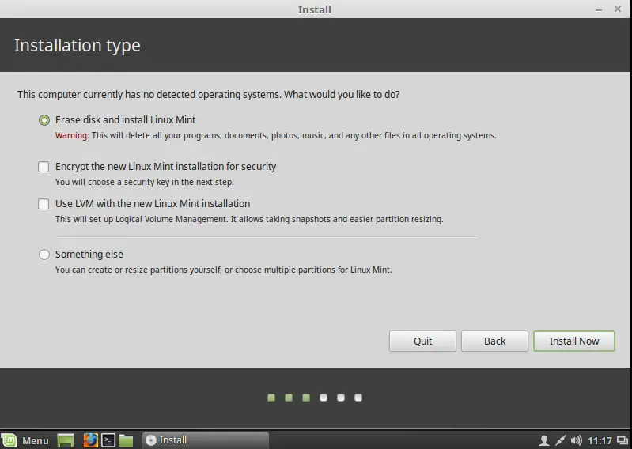Viewport: 632px width, 449px height.
Task: Open the volume speaker tray icon
Action: [x=577, y=440]
